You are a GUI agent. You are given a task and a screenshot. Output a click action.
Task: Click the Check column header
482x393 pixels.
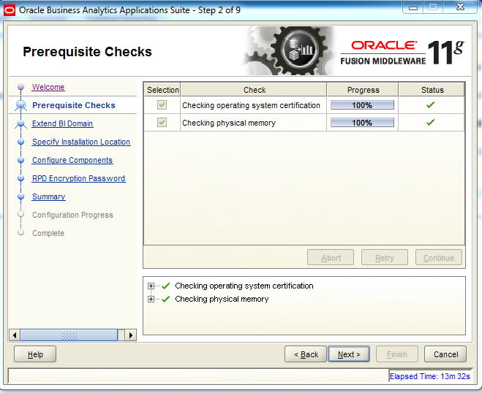click(254, 90)
